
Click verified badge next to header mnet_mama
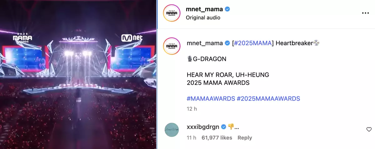coord(227,9)
